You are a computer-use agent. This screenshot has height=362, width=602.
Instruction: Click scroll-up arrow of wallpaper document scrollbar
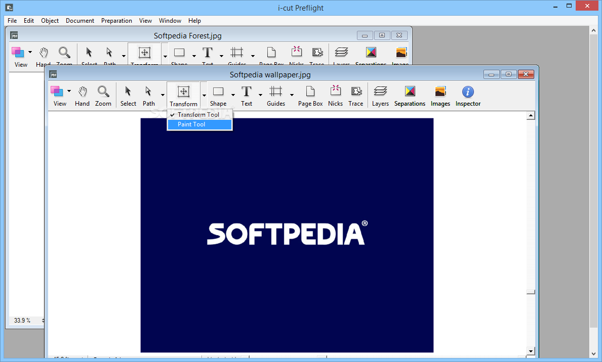pyautogui.click(x=531, y=115)
